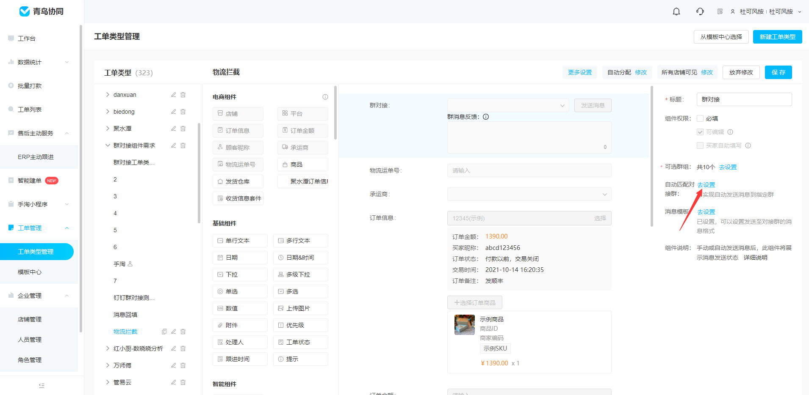The width and height of the screenshot is (809, 395).
Task: Click 去设置 link for 可选群组
Action: pos(728,167)
